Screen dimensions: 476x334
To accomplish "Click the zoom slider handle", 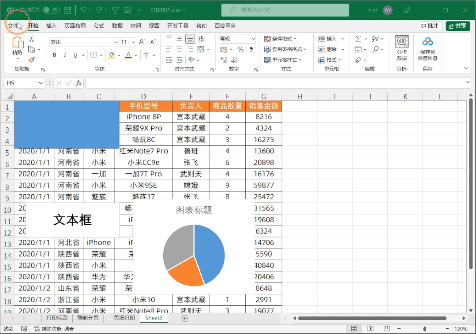I will pyautogui.click(x=424, y=329).
